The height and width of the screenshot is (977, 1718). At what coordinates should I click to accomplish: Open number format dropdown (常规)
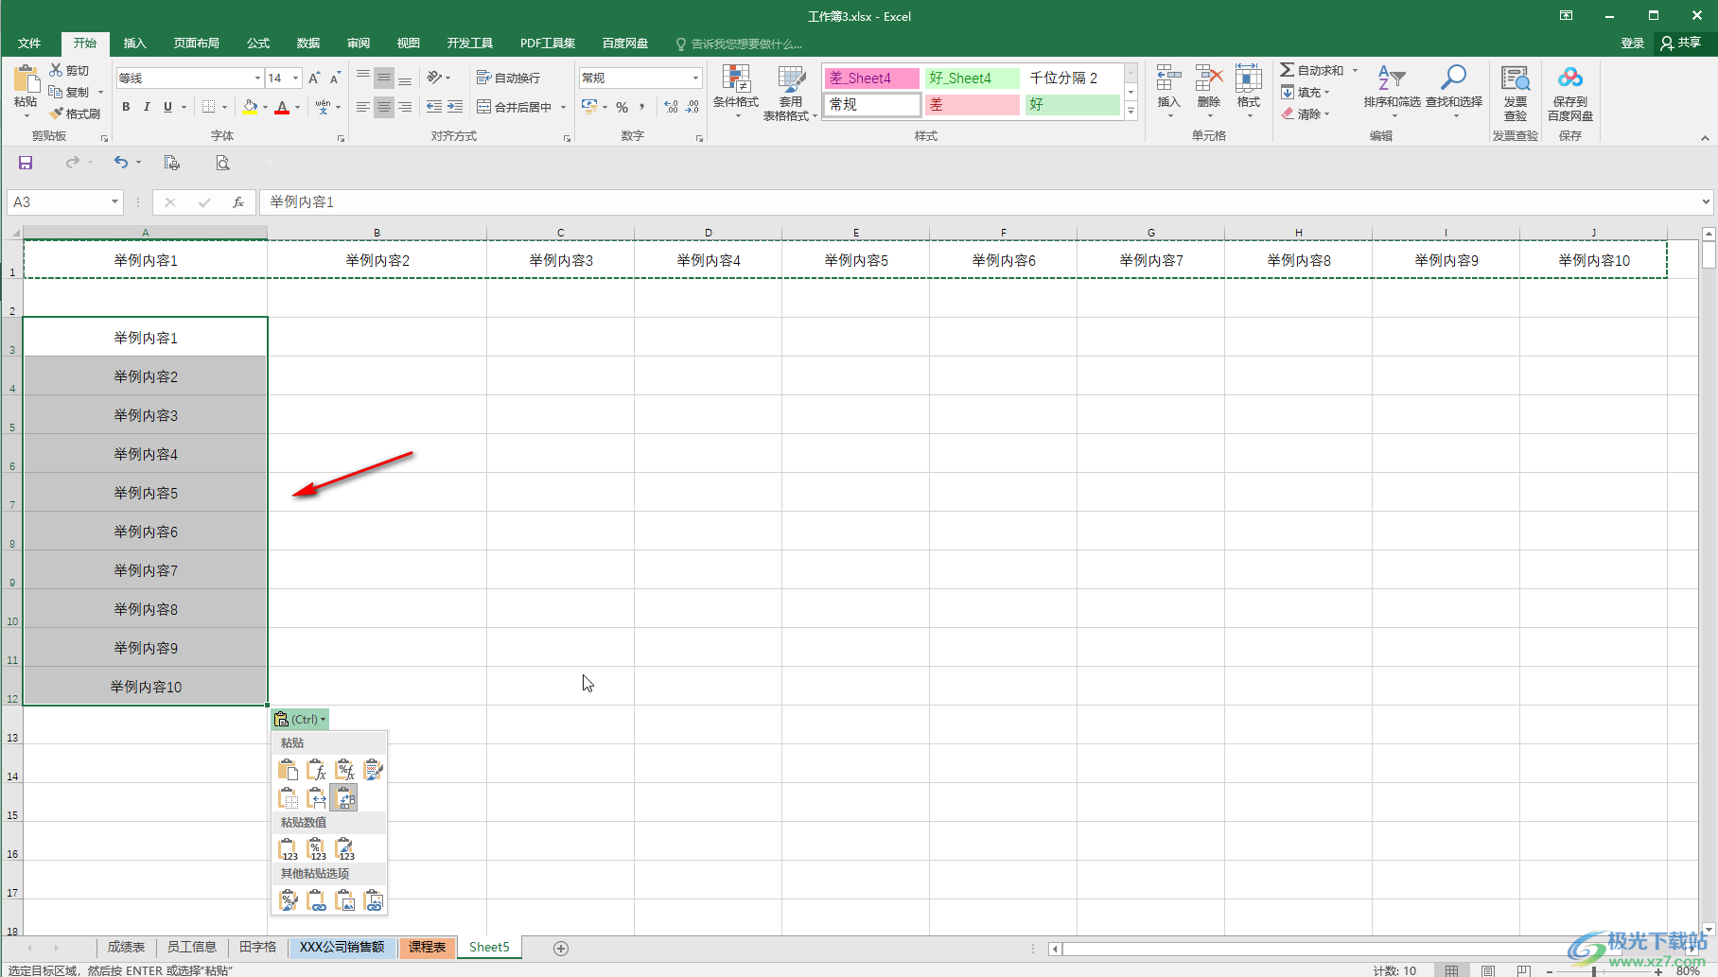click(x=696, y=78)
